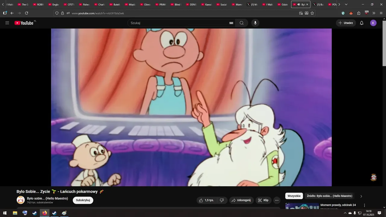This screenshot has height=217, width=386.
Task: Open more actions three-dot menu under video
Action: click(277, 200)
